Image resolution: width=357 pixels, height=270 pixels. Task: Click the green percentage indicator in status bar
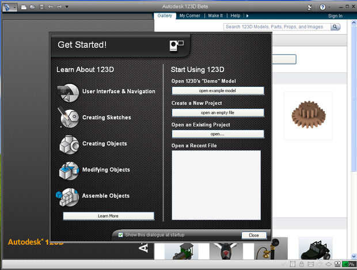point(349,264)
